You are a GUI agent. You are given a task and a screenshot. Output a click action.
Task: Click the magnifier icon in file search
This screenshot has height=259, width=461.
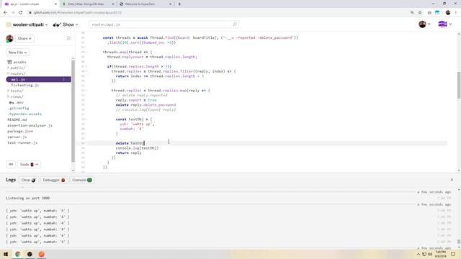(235, 24)
